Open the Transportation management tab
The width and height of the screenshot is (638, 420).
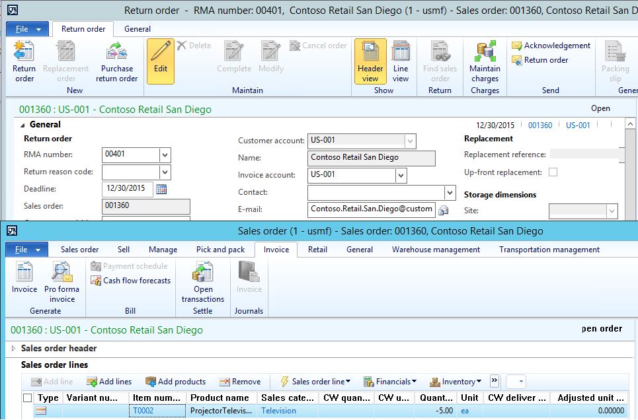(x=549, y=250)
